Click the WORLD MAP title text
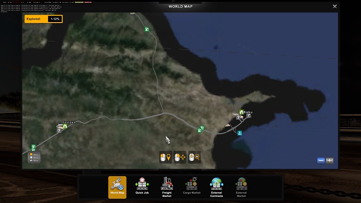Image resolution: width=361 pixels, height=203 pixels. click(x=180, y=7)
